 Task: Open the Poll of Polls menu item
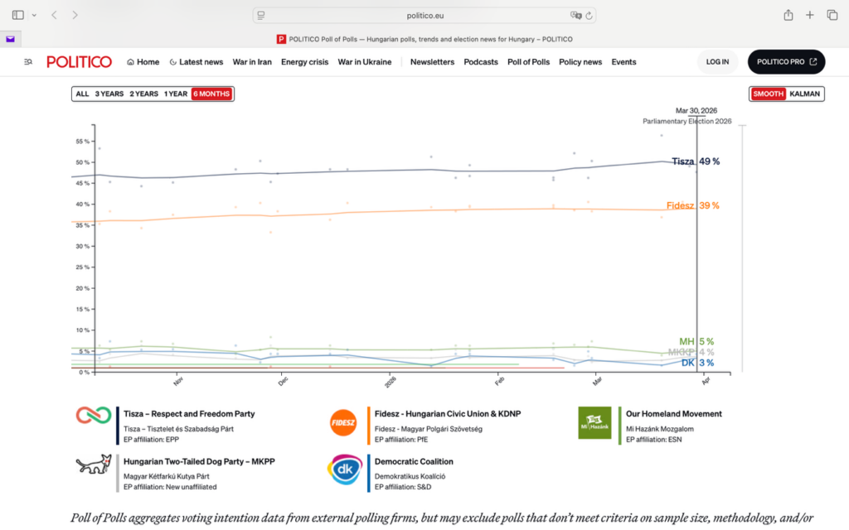coord(528,62)
